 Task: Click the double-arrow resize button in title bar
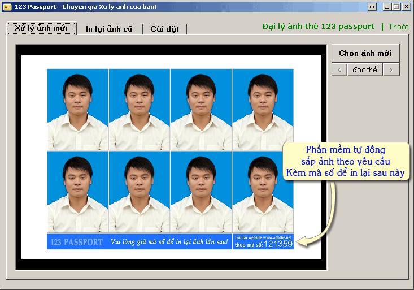pyautogui.click(x=372, y=7)
